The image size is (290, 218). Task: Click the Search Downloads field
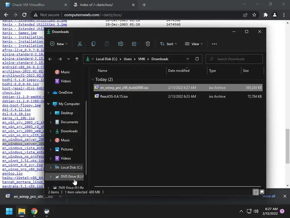click(234, 59)
